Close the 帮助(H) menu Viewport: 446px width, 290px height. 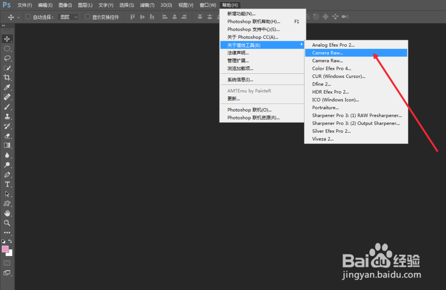[230, 5]
